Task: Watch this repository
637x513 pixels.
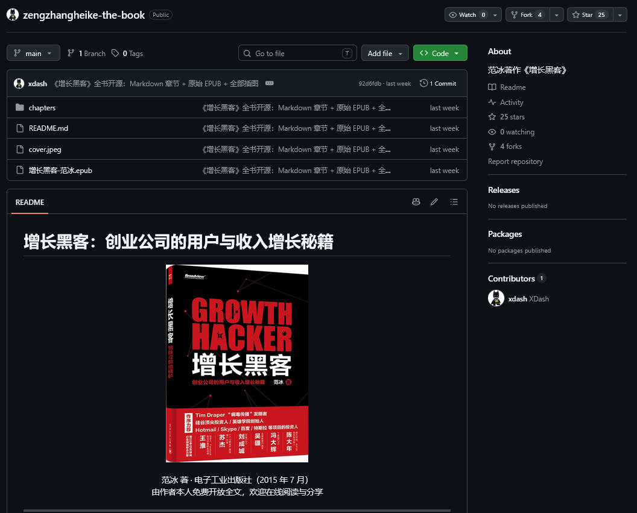Action: pos(467,14)
